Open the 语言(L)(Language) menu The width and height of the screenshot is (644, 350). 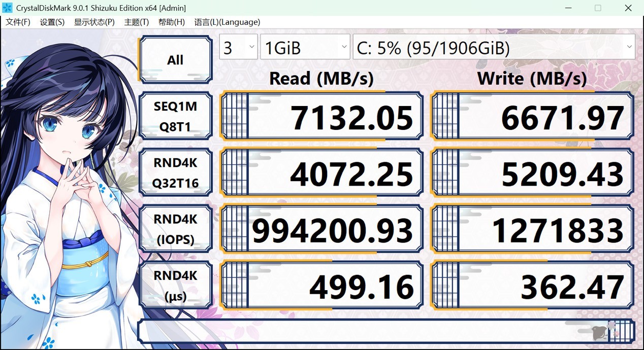pos(227,22)
